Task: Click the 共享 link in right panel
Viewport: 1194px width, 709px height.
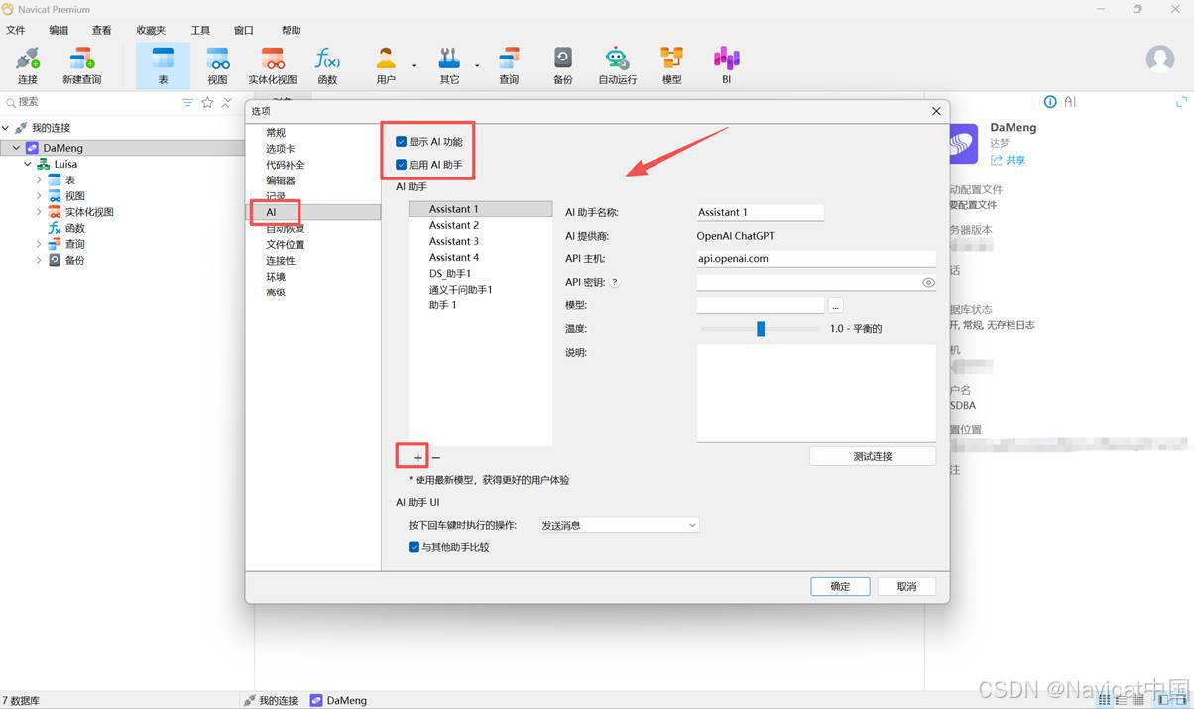Action: [x=1009, y=160]
